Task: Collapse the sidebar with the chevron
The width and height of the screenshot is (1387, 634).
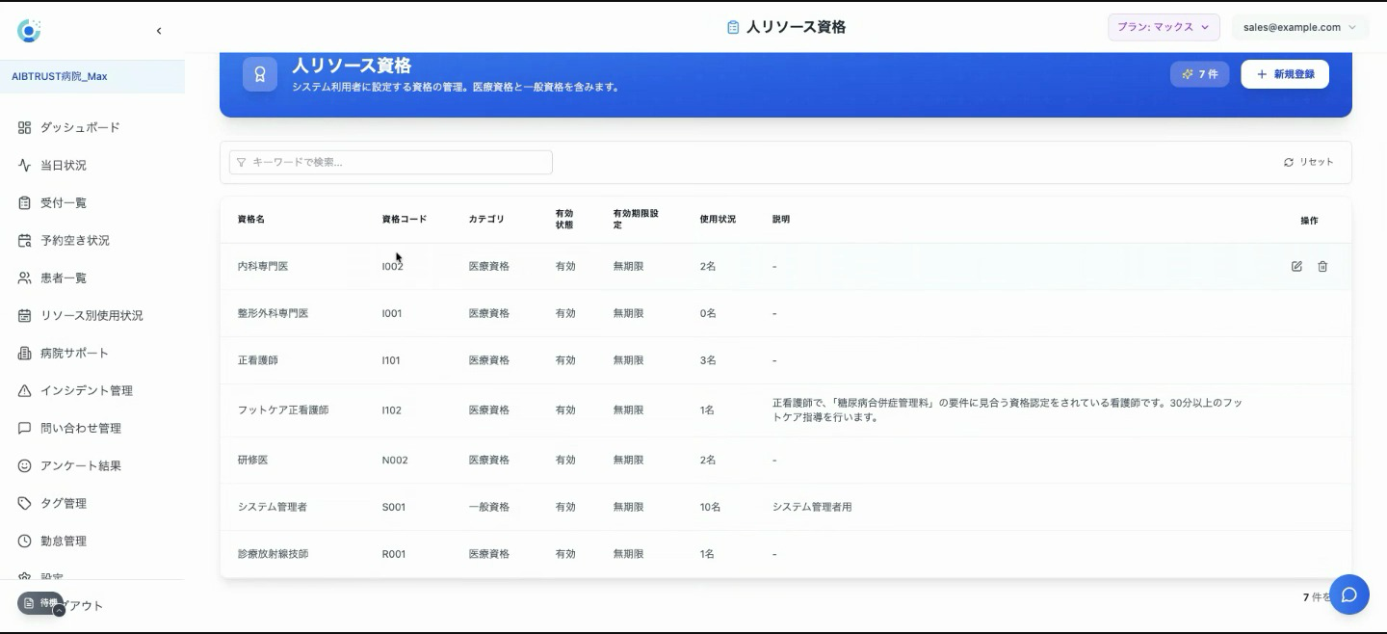Action: (159, 31)
